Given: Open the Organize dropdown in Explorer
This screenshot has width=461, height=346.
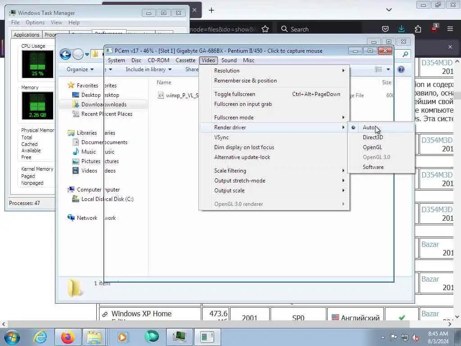Looking at the screenshot, I should pos(80,69).
